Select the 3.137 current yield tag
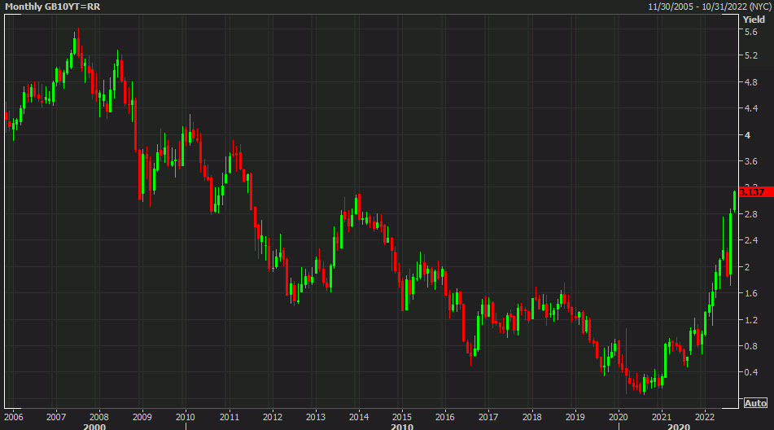The height and width of the screenshot is (430, 774). tap(755, 192)
